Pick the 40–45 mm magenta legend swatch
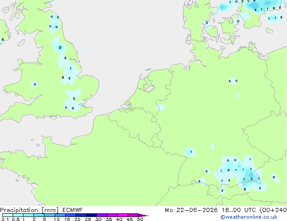The width and height of the screenshot is (287, 221). pyautogui.click(x=123, y=215)
